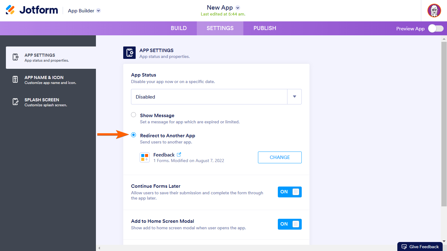Click the Jotform logo icon
This screenshot has width=447, height=251.
tap(10, 10)
